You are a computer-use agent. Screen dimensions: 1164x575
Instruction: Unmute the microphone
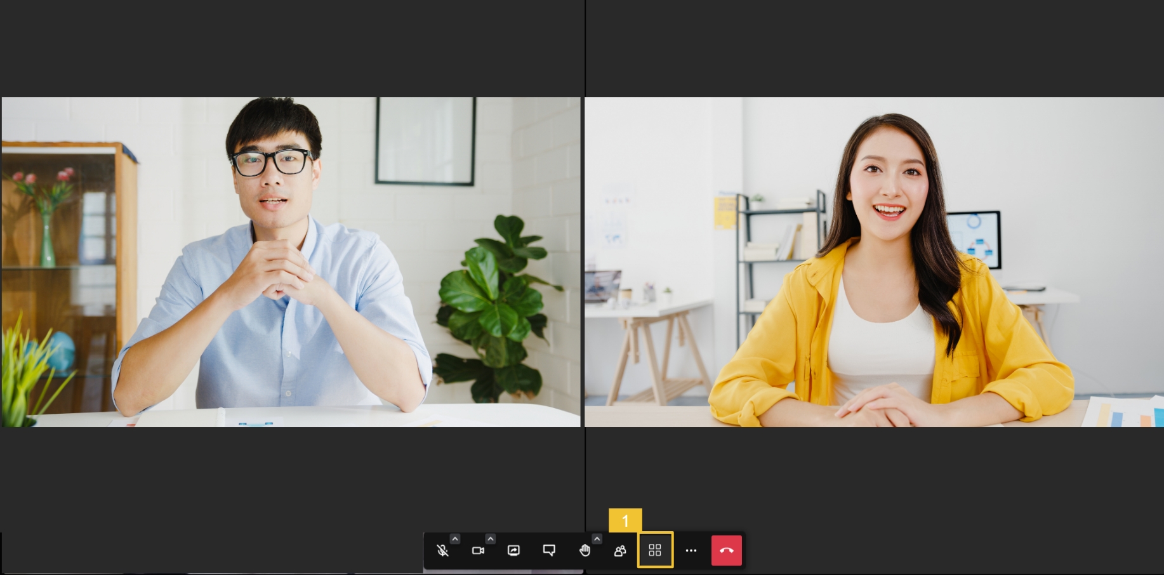(x=442, y=550)
